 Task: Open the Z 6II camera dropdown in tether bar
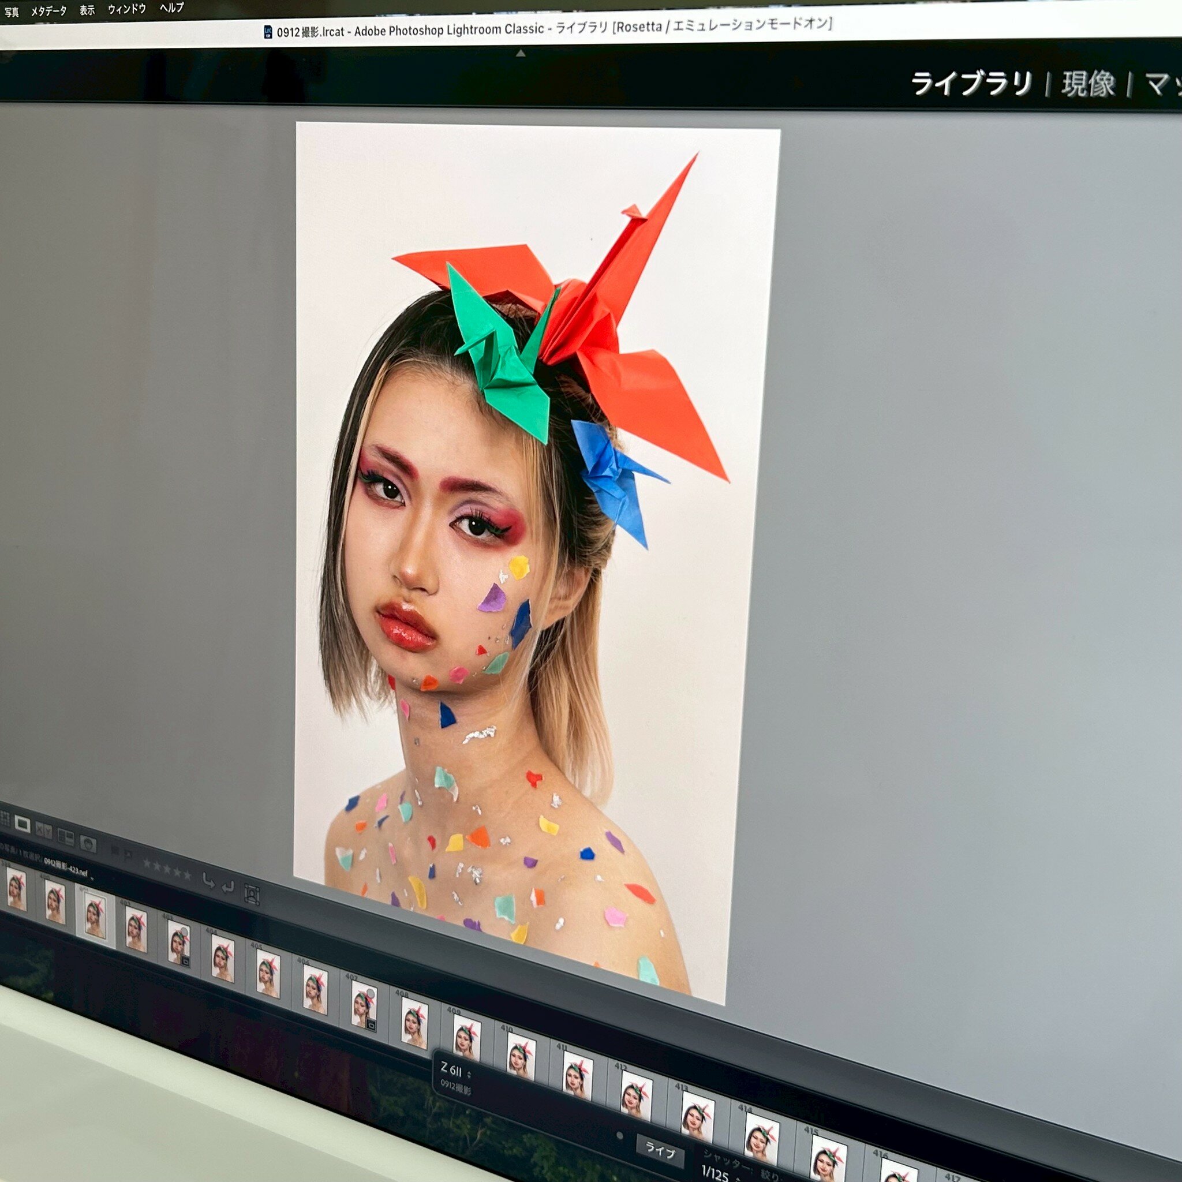(x=456, y=1071)
